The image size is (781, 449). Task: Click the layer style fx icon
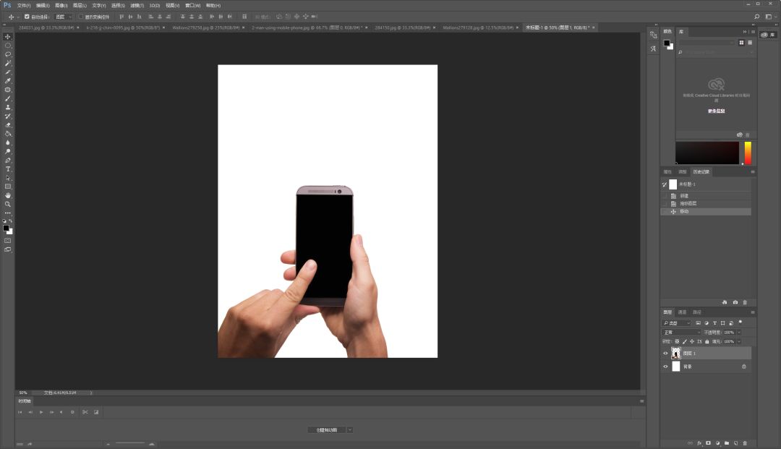(x=699, y=442)
